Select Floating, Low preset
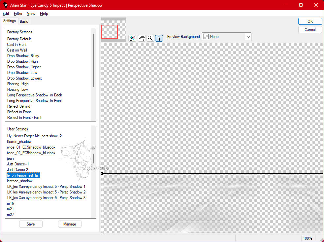 point(17,89)
